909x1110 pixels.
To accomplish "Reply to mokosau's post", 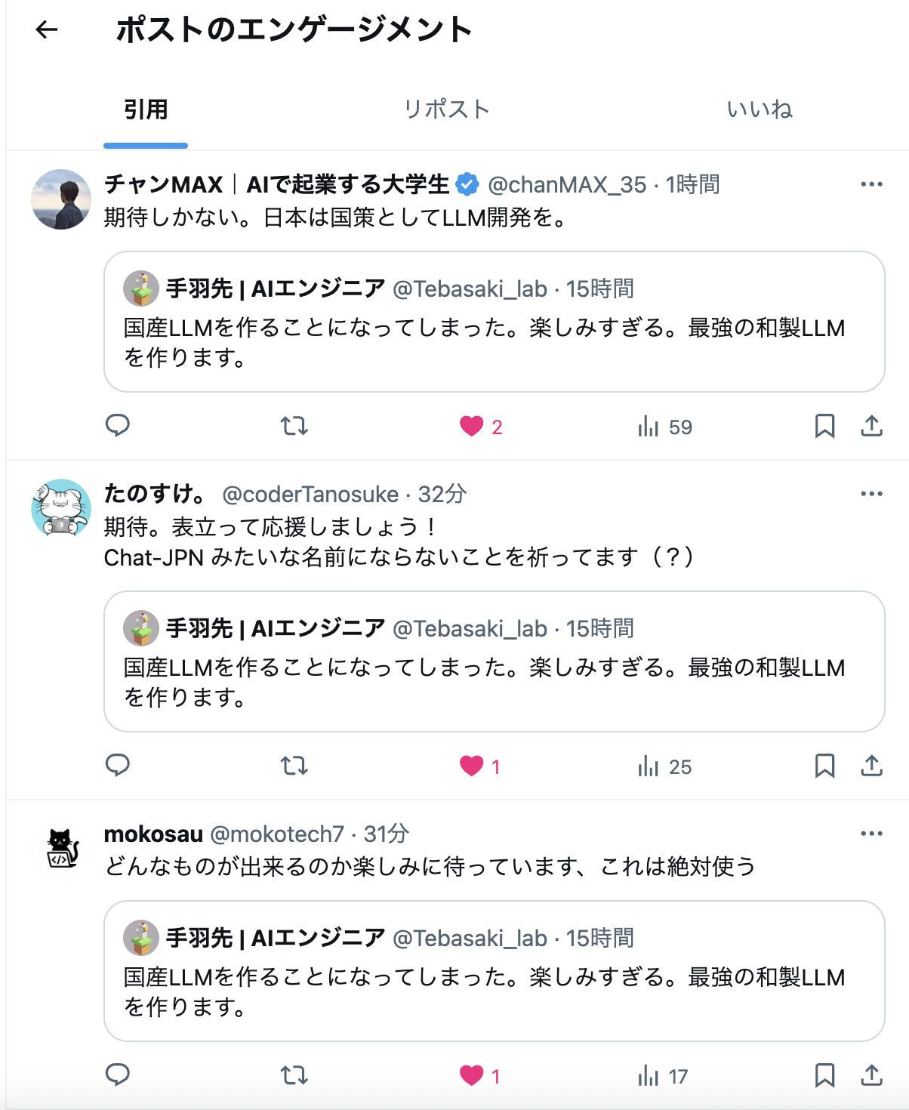I will coord(118,1075).
